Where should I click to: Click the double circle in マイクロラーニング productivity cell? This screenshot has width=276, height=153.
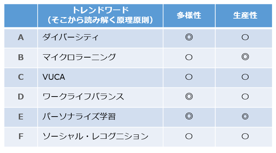[x=245, y=57]
